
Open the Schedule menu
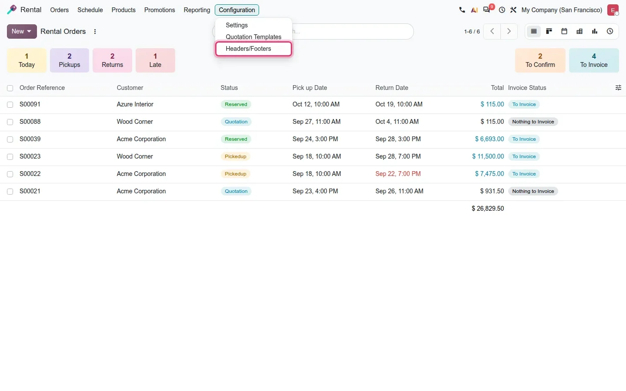point(90,10)
